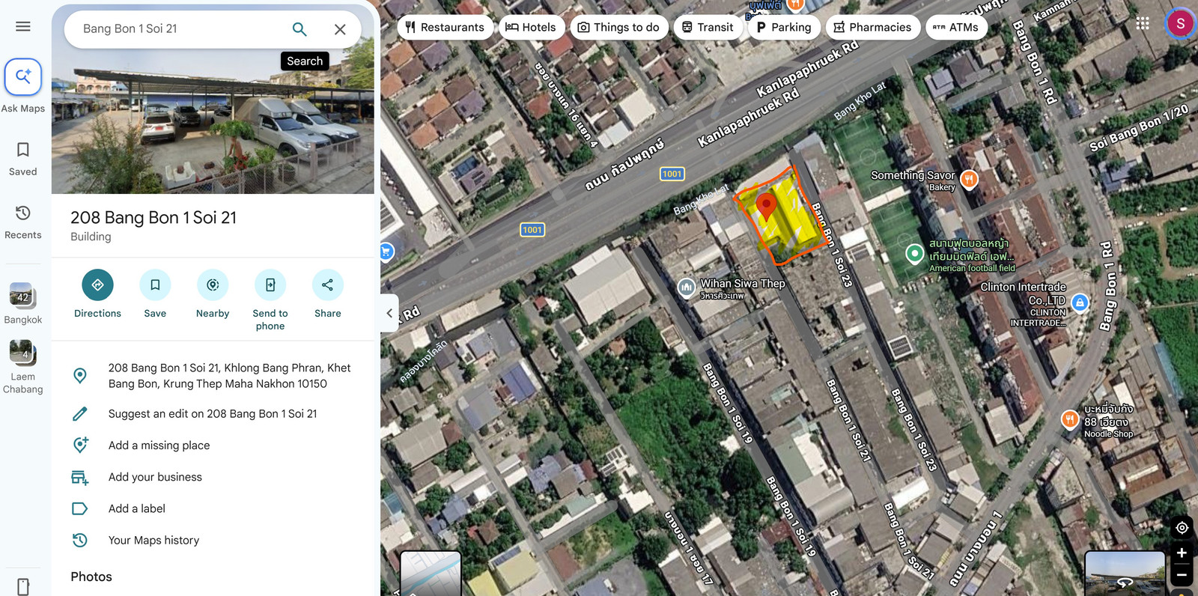Screen dimensions: 1198x596
Task: Click Send to phone icon
Action: 270,285
